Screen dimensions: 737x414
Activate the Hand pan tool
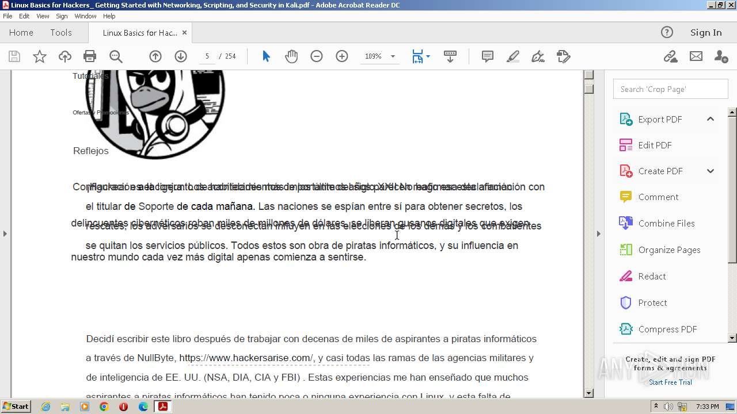click(291, 56)
